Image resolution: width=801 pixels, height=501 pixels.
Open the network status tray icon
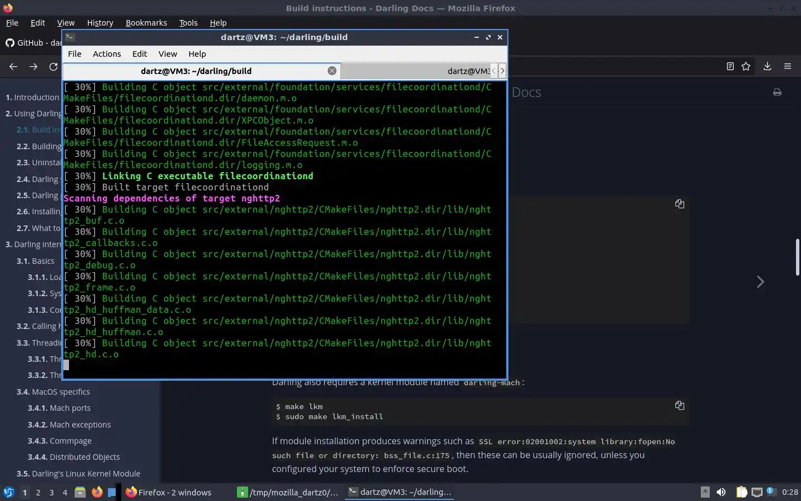pos(756,492)
